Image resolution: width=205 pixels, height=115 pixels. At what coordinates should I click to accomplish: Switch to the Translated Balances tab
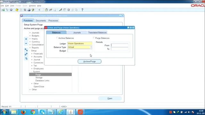(97, 33)
